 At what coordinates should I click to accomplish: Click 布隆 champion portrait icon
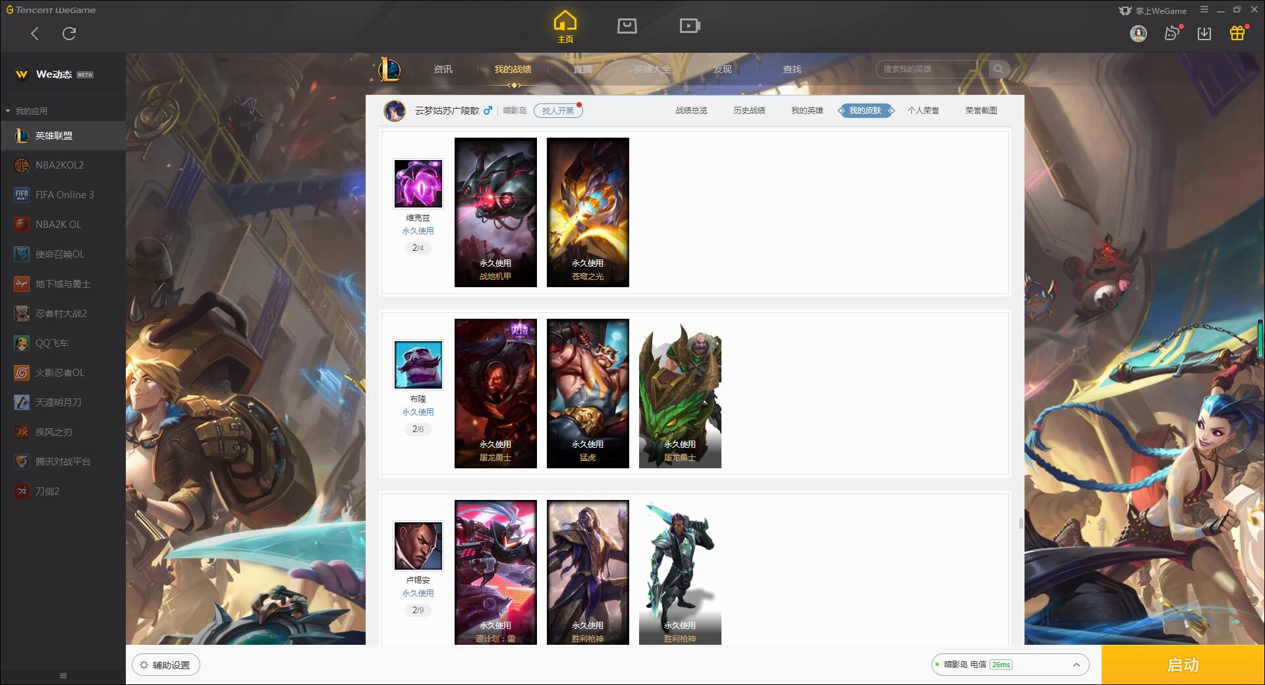pyautogui.click(x=418, y=364)
